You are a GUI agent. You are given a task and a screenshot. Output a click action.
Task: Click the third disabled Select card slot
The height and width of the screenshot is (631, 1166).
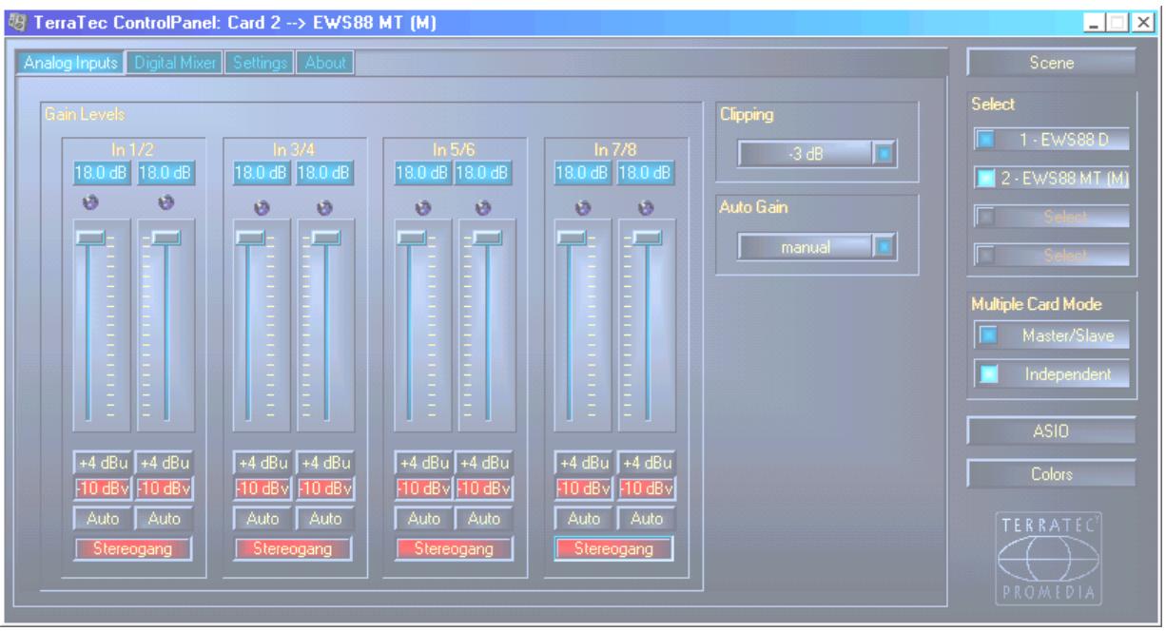(1051, 218)
